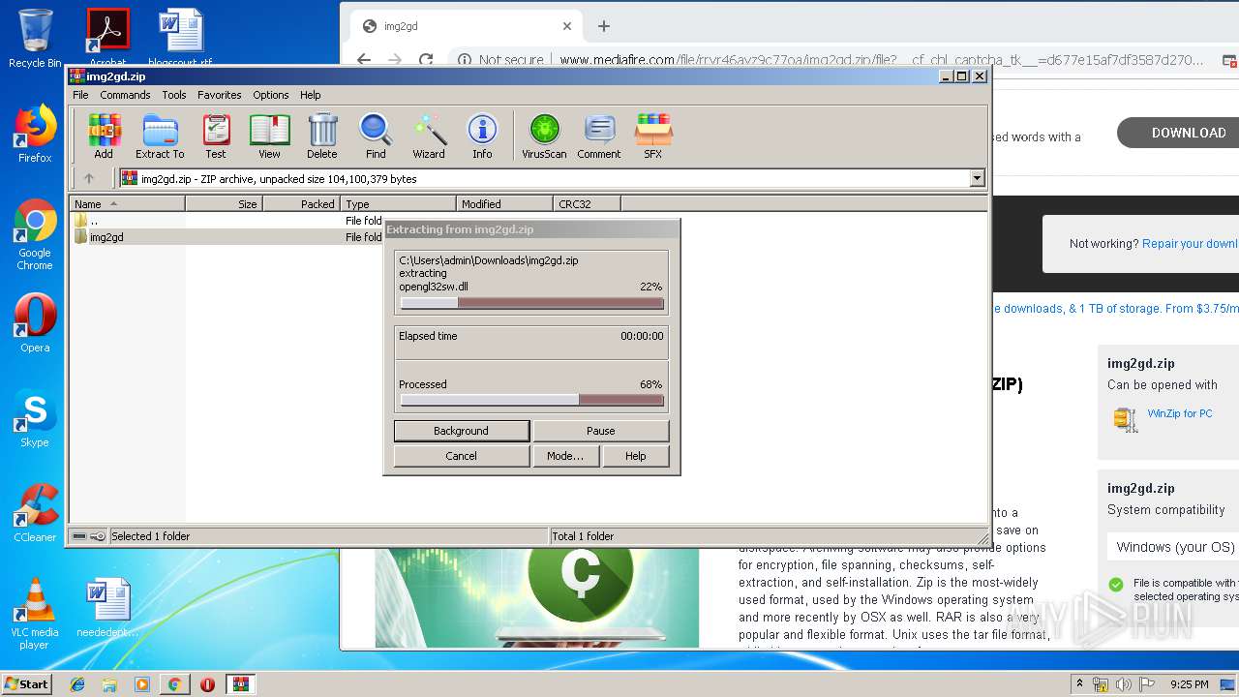This screenshot has height=697, width=1239.
Task: Click Chrome icon in the taskbar
Action: click(174, 684)
